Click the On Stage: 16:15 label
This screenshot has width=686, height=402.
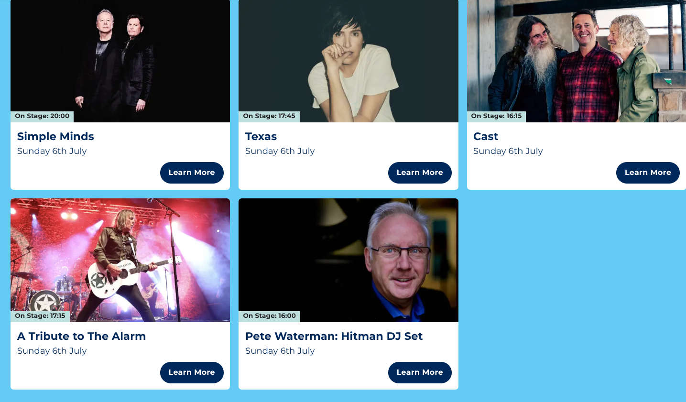(496, 116)
